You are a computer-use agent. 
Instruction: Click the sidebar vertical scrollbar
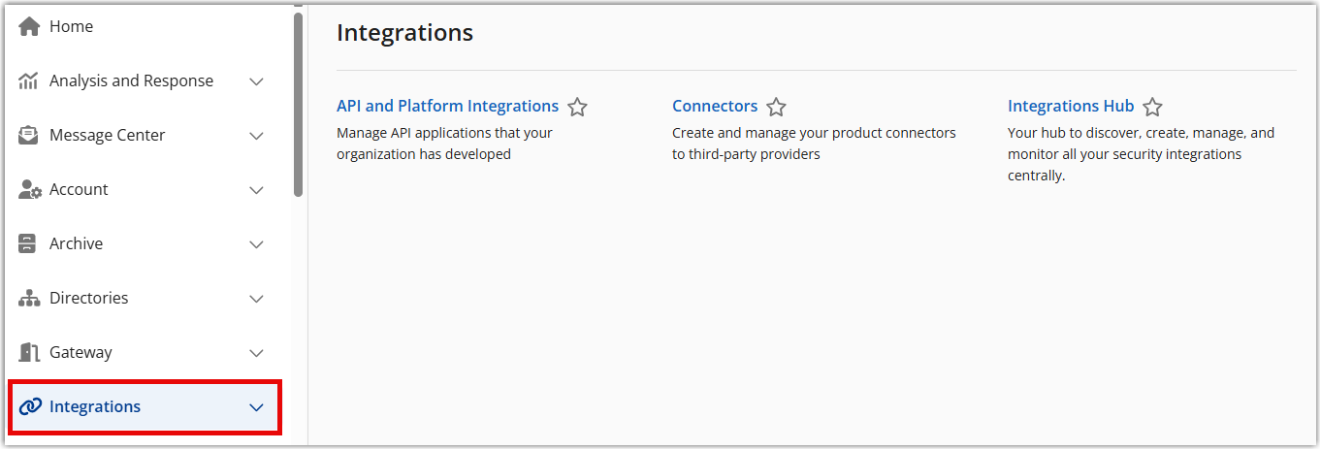[298, 104]
